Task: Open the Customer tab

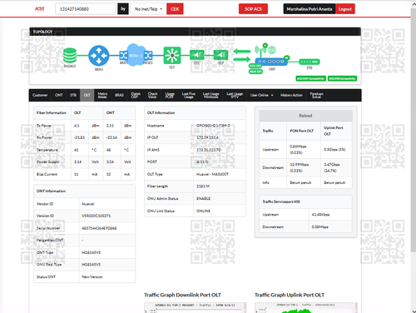Action: tap(40, 95)
